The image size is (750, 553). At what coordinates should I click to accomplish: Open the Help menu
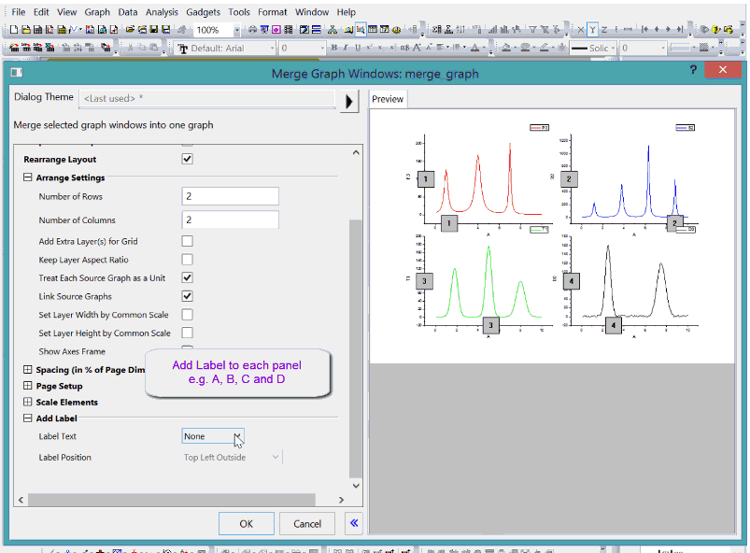pyautogui.click(x=346, y=12)
